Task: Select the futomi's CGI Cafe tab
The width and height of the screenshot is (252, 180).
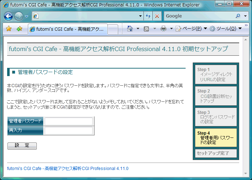Action: pyautogui.click(x=68, y=29)
